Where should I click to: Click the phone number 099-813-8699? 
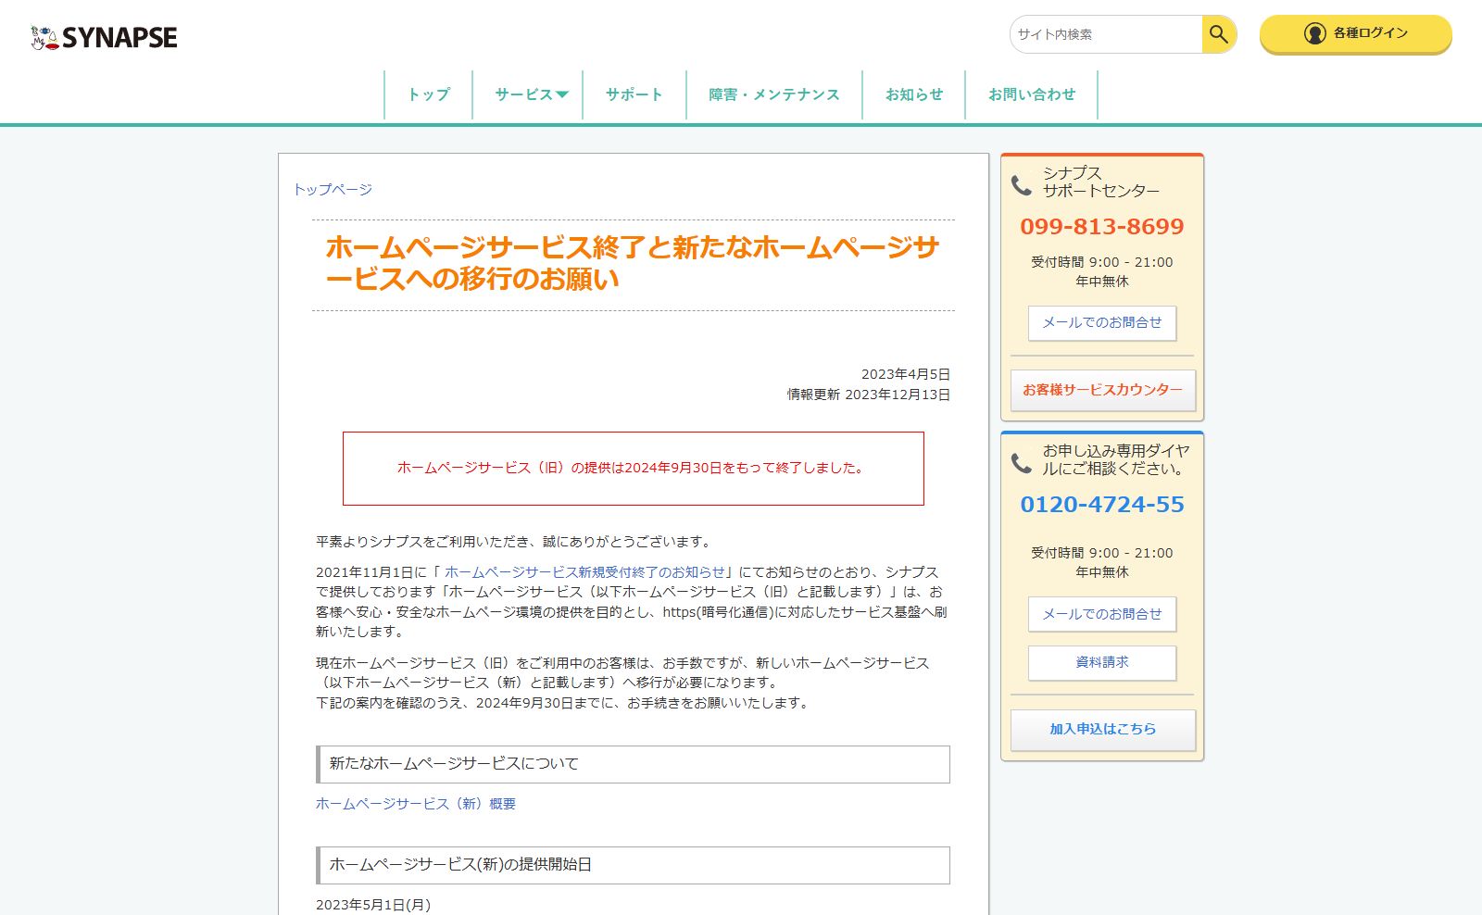tap(1102, 227)
